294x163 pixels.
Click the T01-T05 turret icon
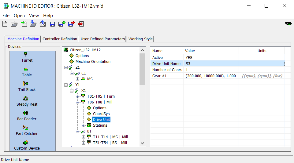[83, 96]
